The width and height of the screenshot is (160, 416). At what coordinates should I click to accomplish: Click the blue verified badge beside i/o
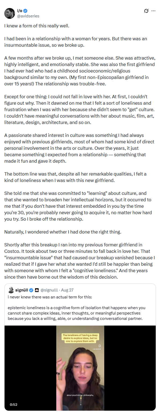[x=25, y=11]
